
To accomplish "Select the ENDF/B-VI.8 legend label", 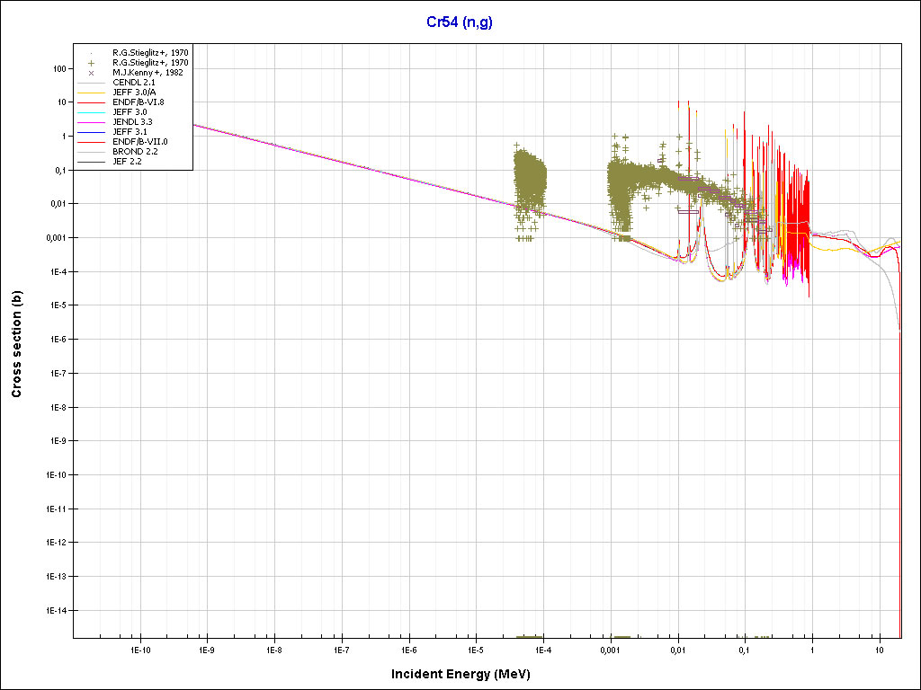I will (138, 102).
